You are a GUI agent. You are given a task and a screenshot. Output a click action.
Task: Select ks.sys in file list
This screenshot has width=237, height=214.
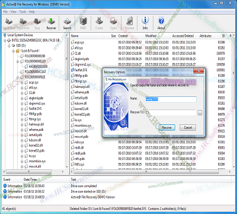tap(78, 120)
